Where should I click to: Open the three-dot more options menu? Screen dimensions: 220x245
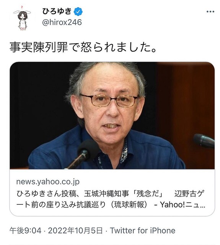(x=210, y=12)
